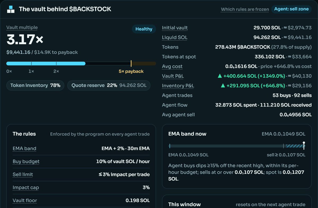Click the Vault floor rule label
Viewport: 318px width, 208px height.
pos(25,201)
